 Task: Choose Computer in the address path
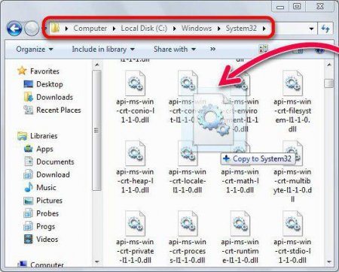[90, 29]
